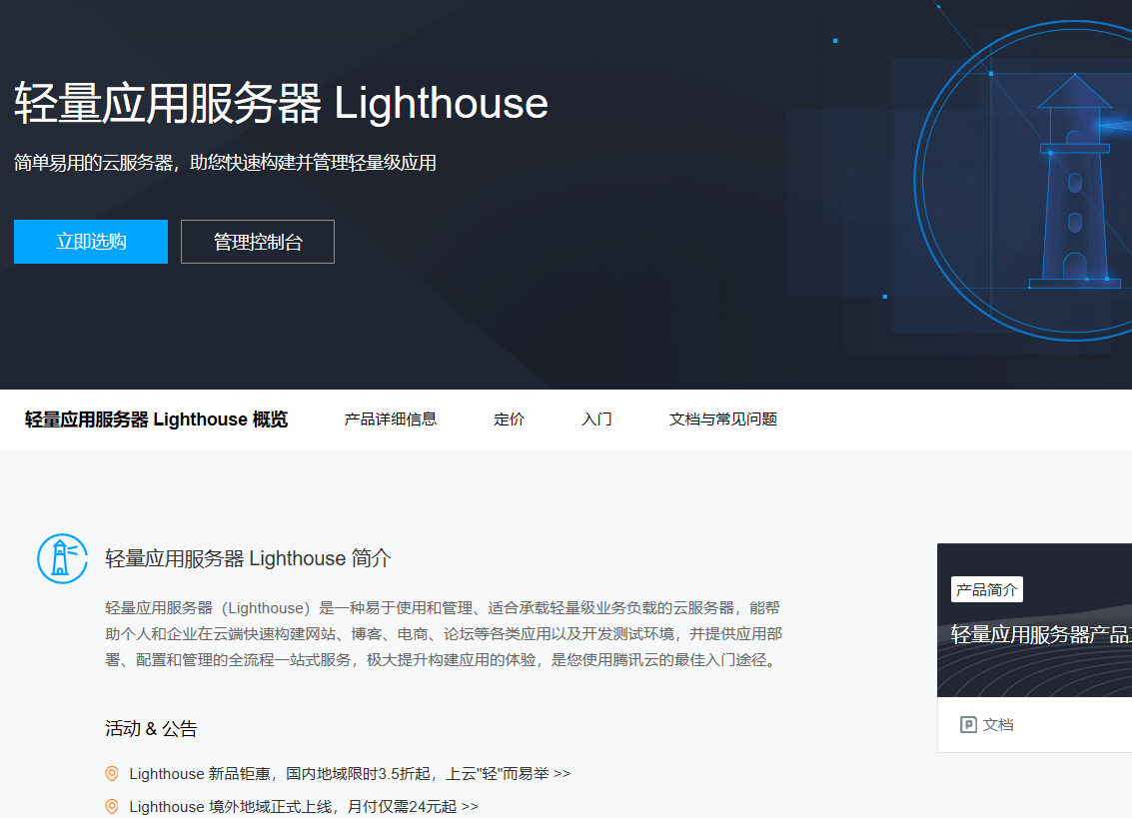The width and height of the screenshot is (1132, 818).
Task: Click the 轻量应用服务器 Lighthouse banner title
Action: click(x=282, y=103)
